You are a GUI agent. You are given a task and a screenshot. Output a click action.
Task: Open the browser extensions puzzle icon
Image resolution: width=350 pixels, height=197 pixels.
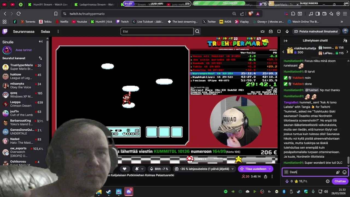click(293, 14)
